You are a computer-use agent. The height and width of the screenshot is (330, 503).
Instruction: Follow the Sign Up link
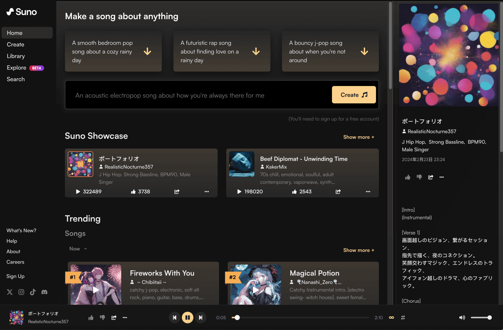coord(16,276)
